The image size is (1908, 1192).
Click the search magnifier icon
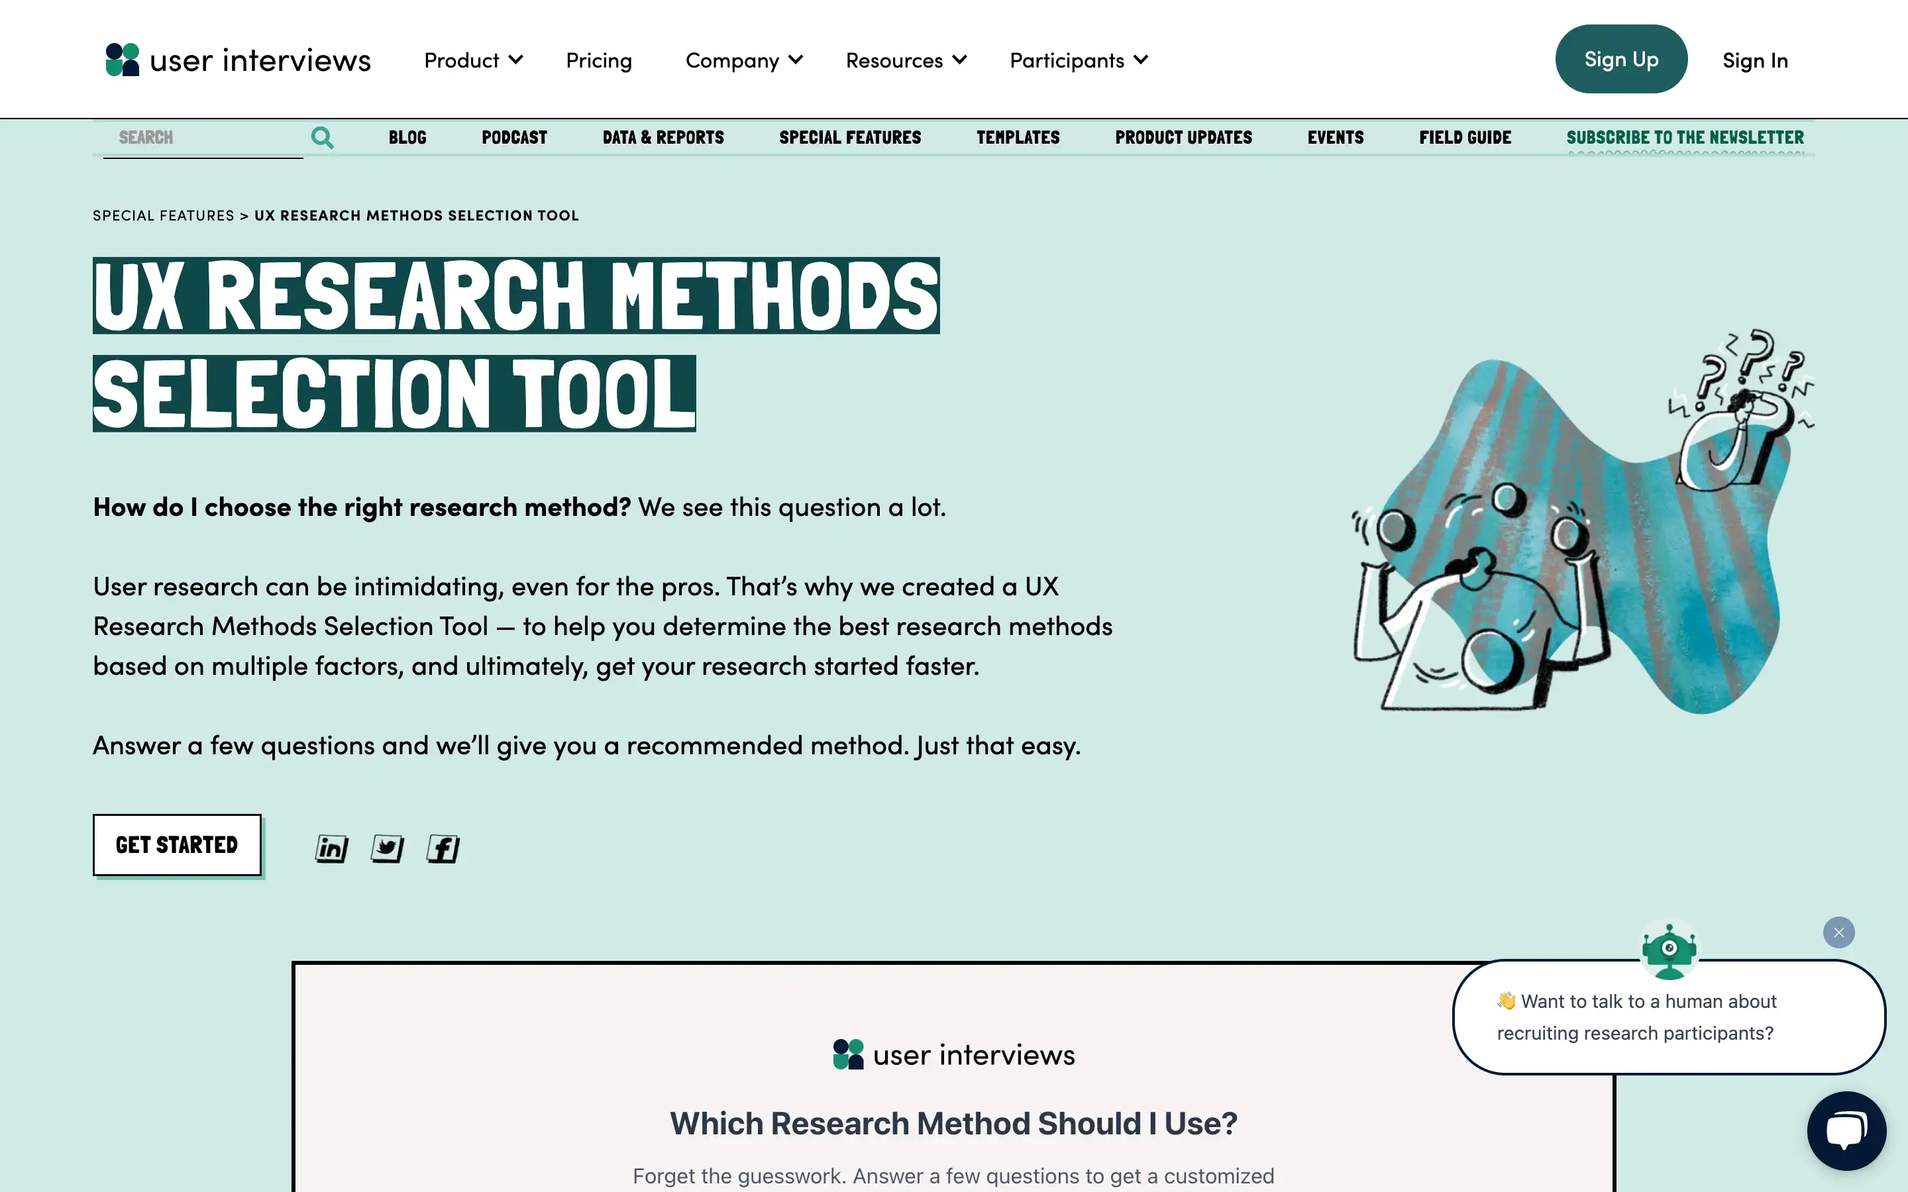tap(322, 138)
